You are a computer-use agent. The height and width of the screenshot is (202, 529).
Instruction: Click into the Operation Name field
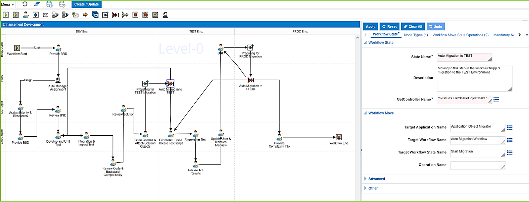(x=477, y=165)
